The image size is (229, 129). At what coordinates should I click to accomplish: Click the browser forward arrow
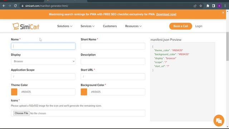click(x=10, y=6)
